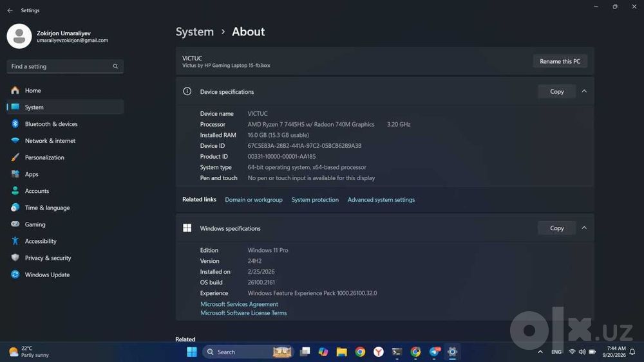Image resolution: width=644 pixels, height=362 pixels.
Task: Open File Explorer from the taskbar
Action: tap(342, 352)
